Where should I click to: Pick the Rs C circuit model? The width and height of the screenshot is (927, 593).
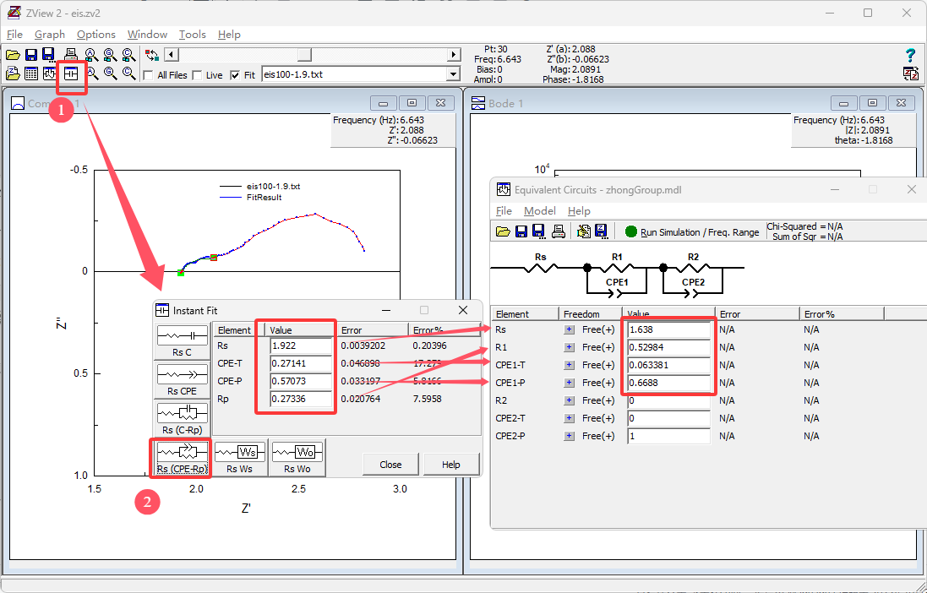[x=183, y=340]
